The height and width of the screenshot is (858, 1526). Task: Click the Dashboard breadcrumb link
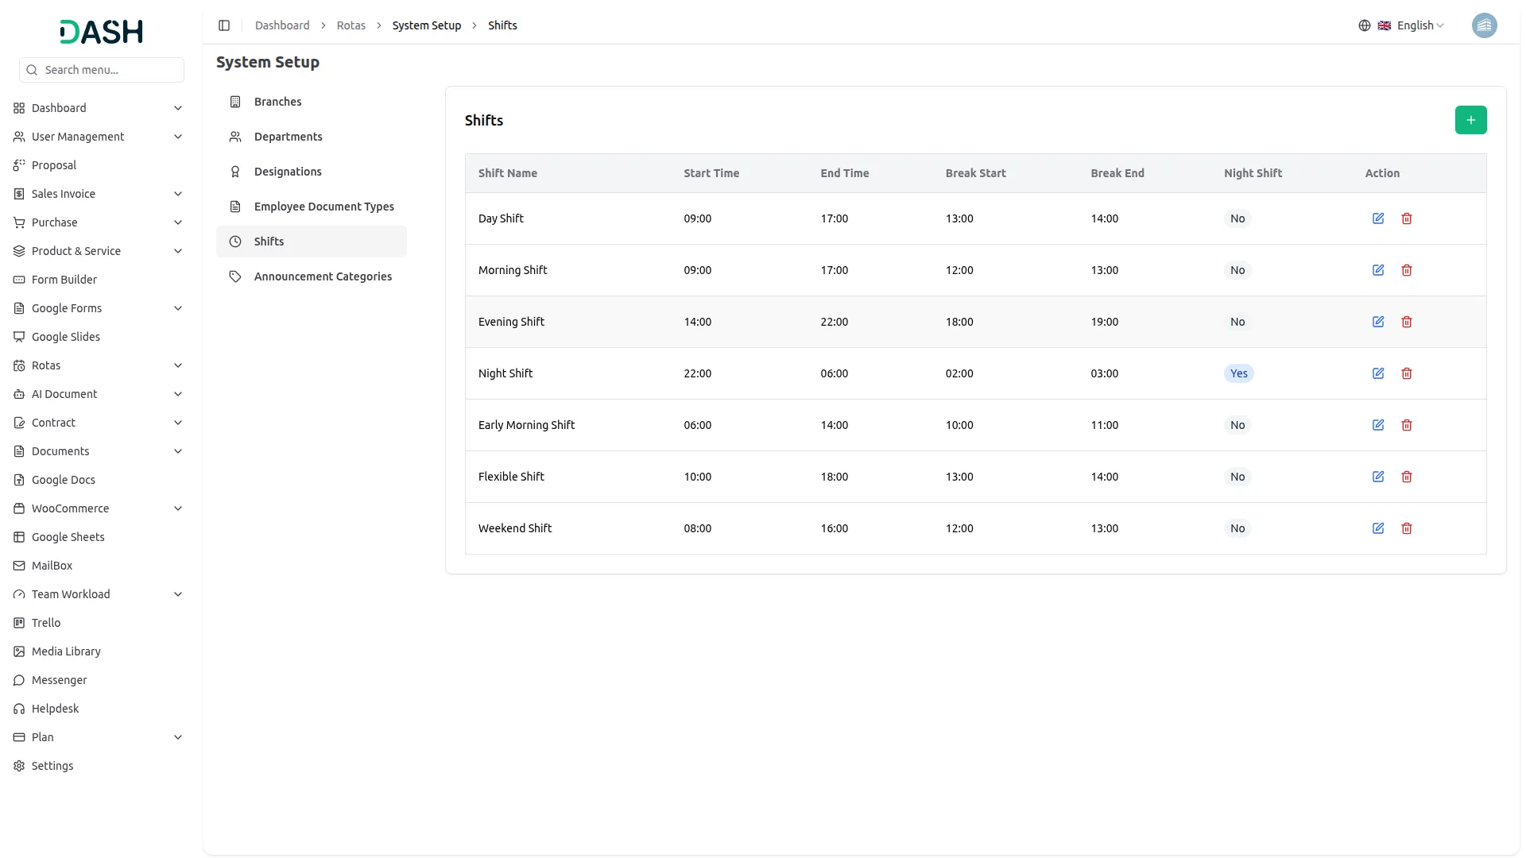pos(282,25)
